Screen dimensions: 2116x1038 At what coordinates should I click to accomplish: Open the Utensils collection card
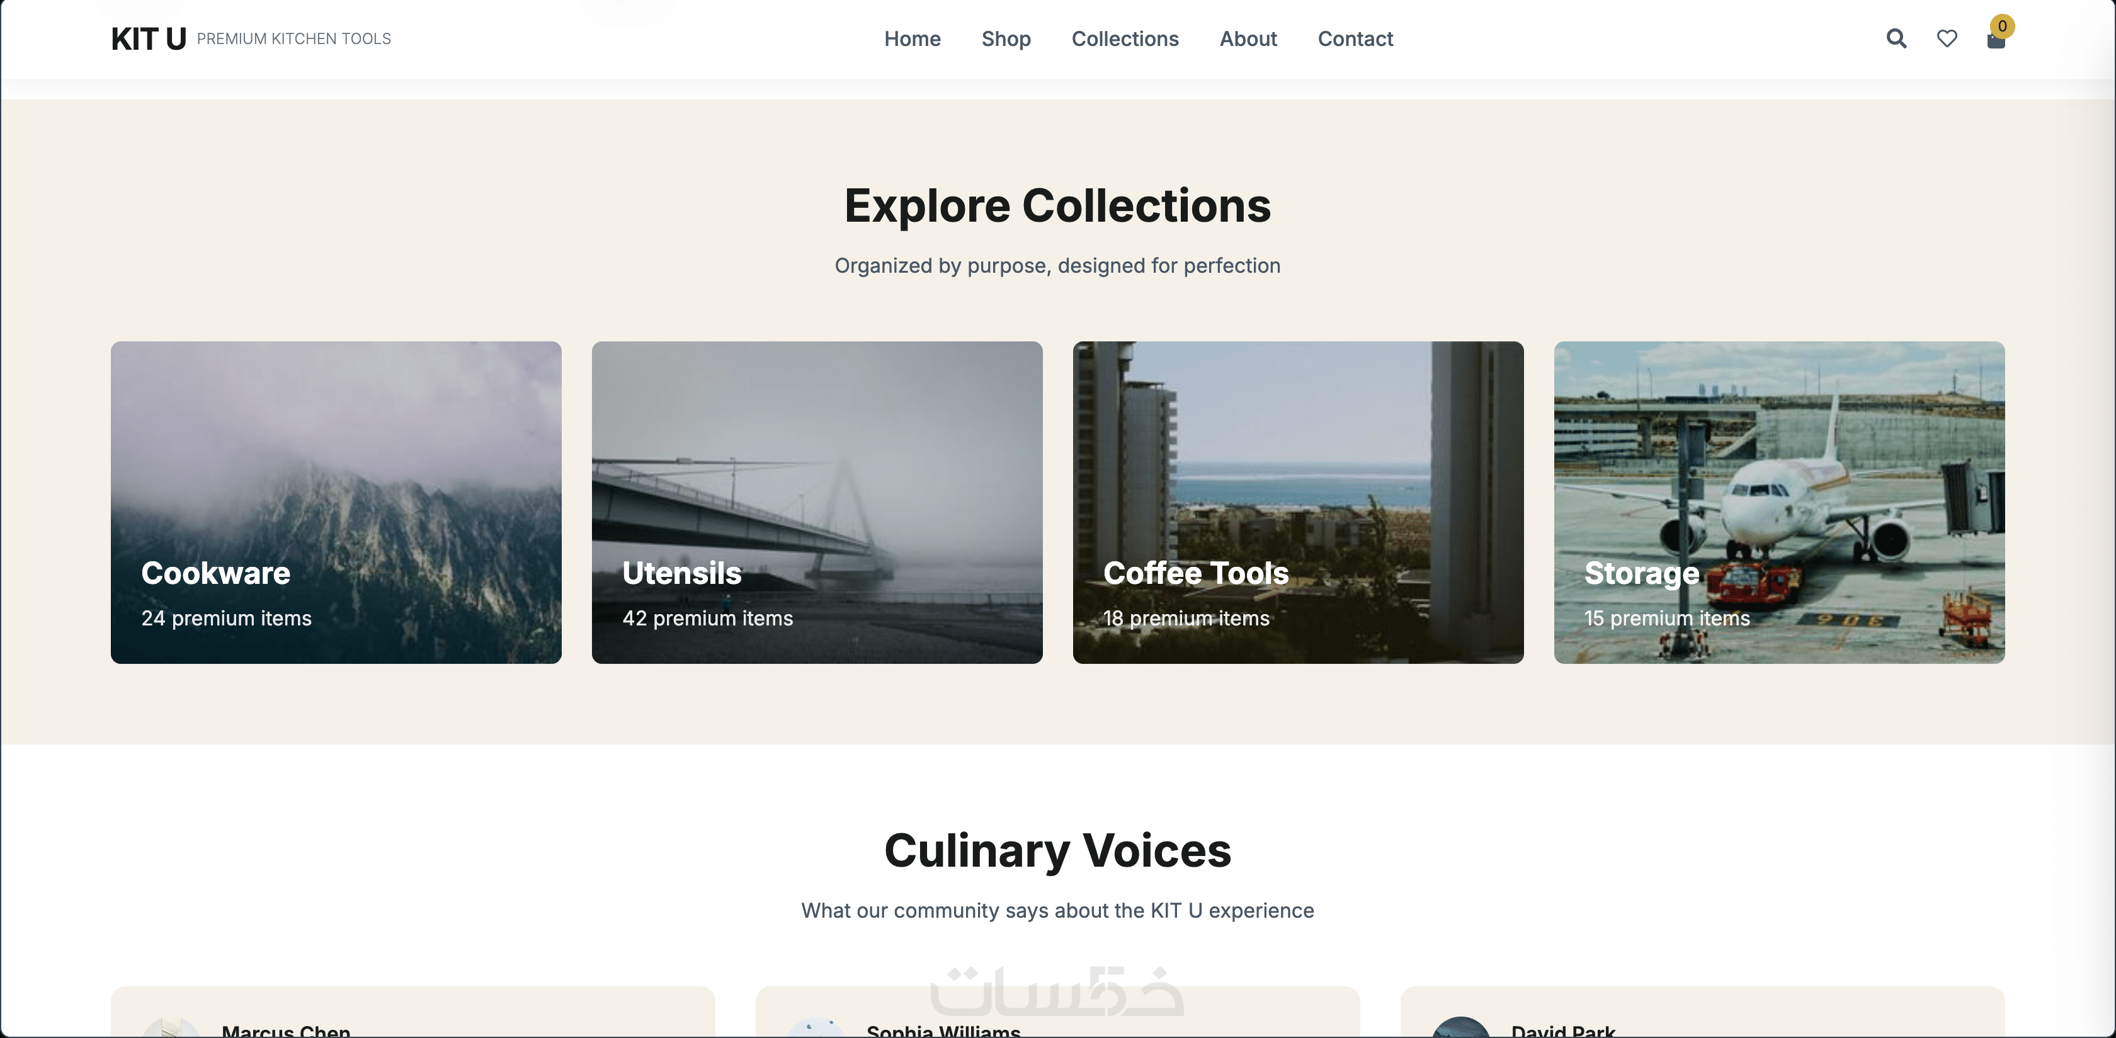pos(817,502)
